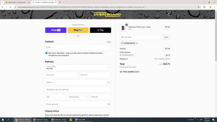Open the Windows Start menu
The image size is (217, 122).
tap(3, 120)
